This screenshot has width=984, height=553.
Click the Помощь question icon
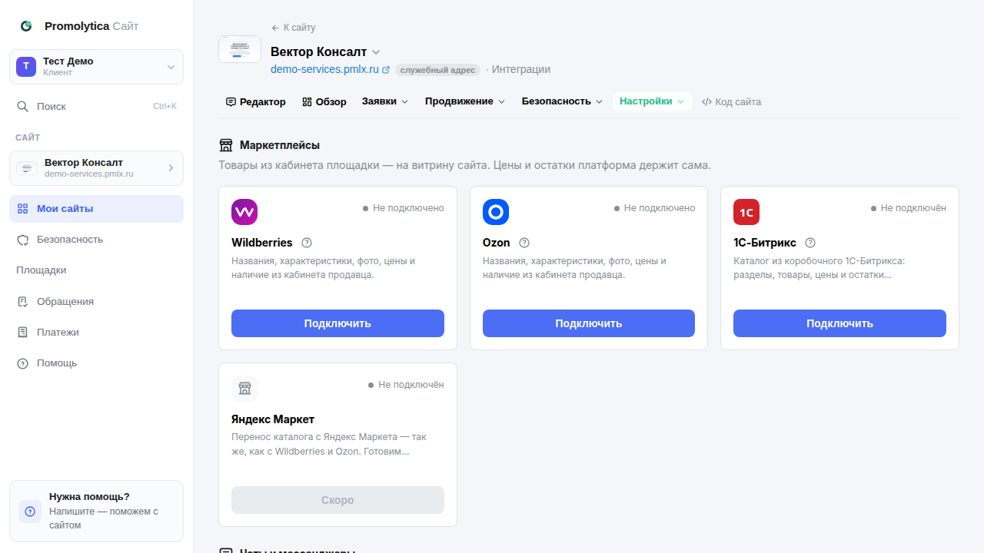(22, 363)
